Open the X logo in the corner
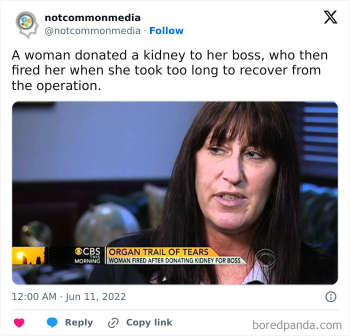 330,17
